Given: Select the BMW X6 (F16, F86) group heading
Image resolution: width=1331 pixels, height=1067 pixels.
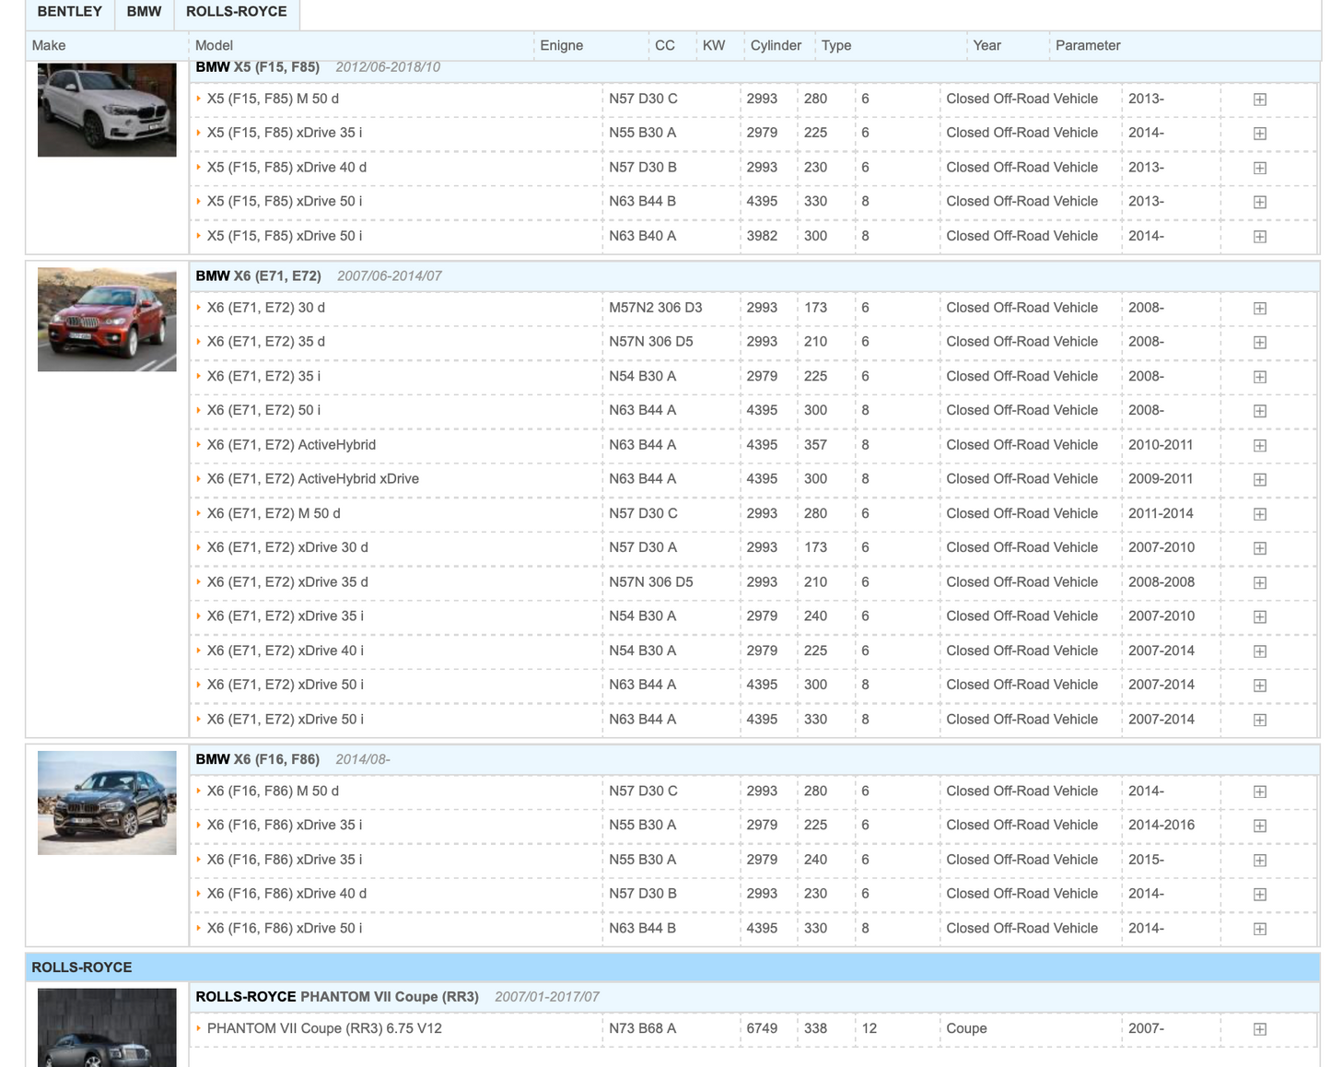Looking at the screenshot, I should [258, 759].
